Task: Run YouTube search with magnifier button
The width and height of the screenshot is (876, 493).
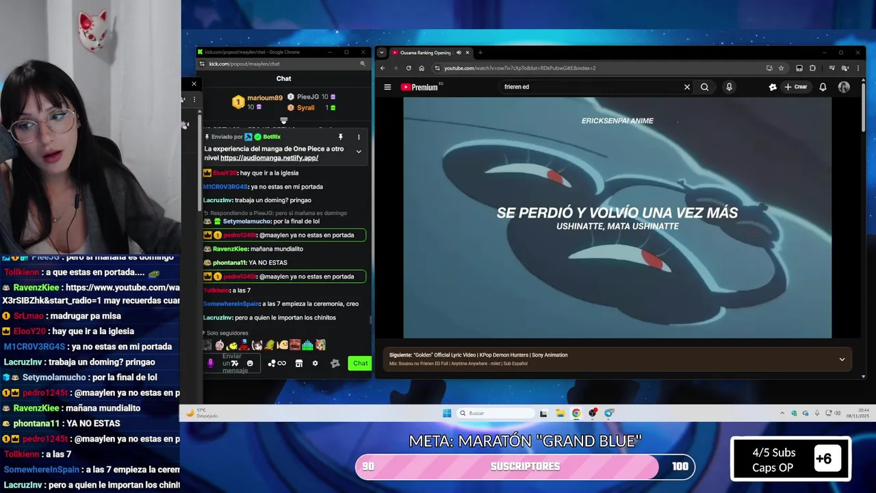Action: coord(704,87)
